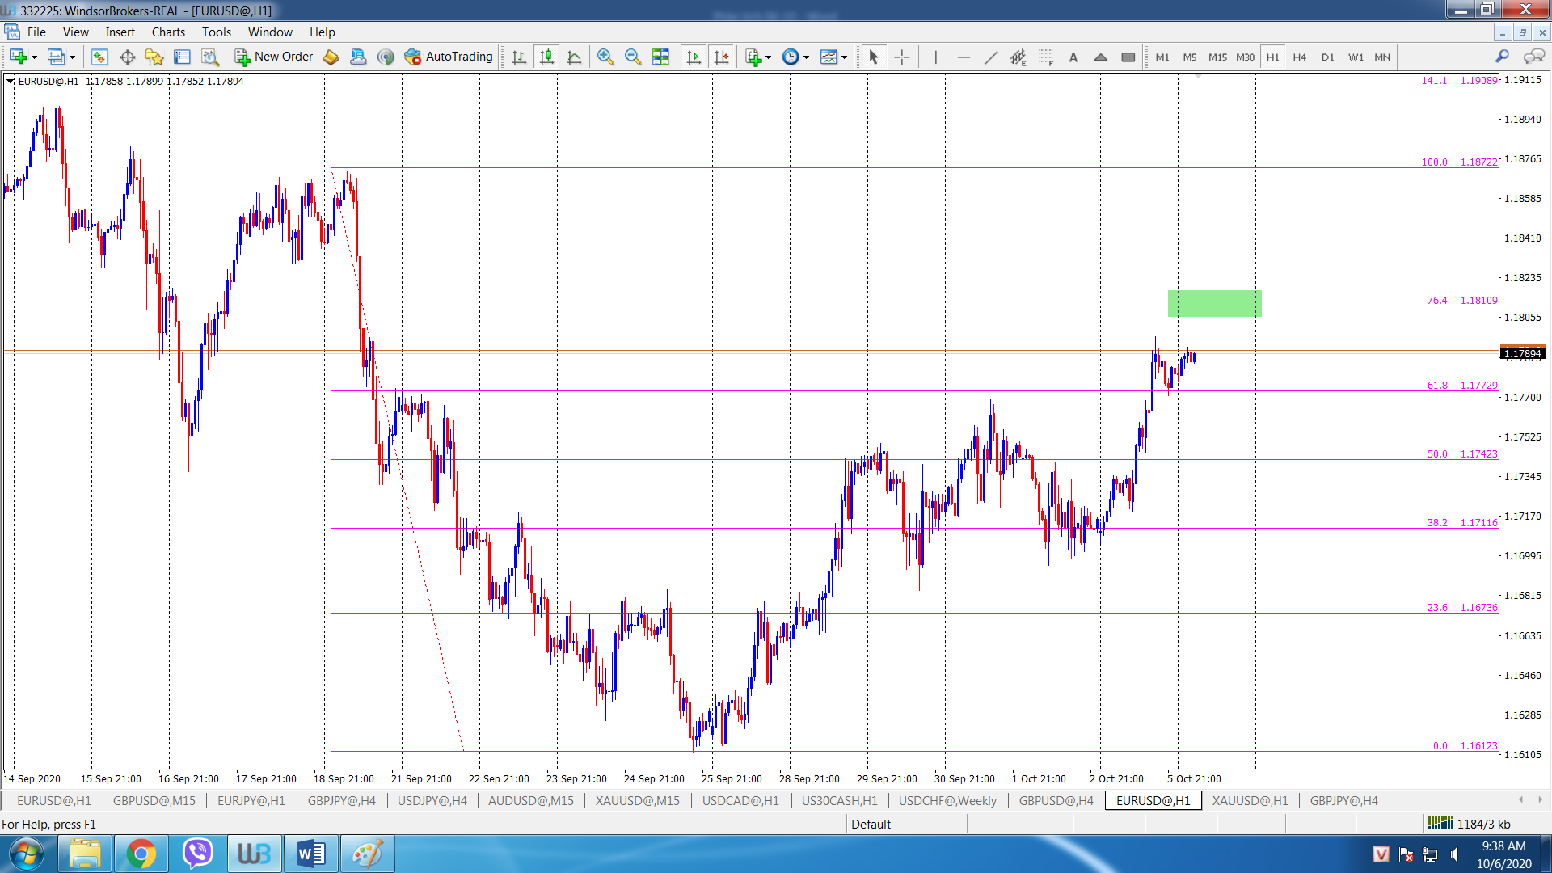Viewport: 1552px width, 873px height.
Task: Switch timeframe to W1
Action: coord(1356,57)
